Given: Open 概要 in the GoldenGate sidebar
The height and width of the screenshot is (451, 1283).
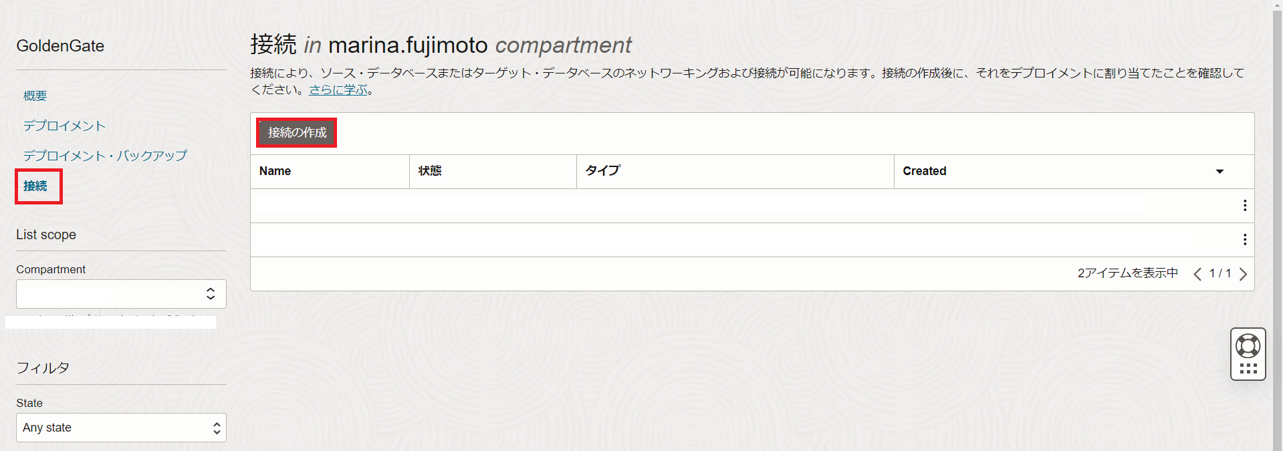Looking at the screenshot, I should [x=35, y=96].
